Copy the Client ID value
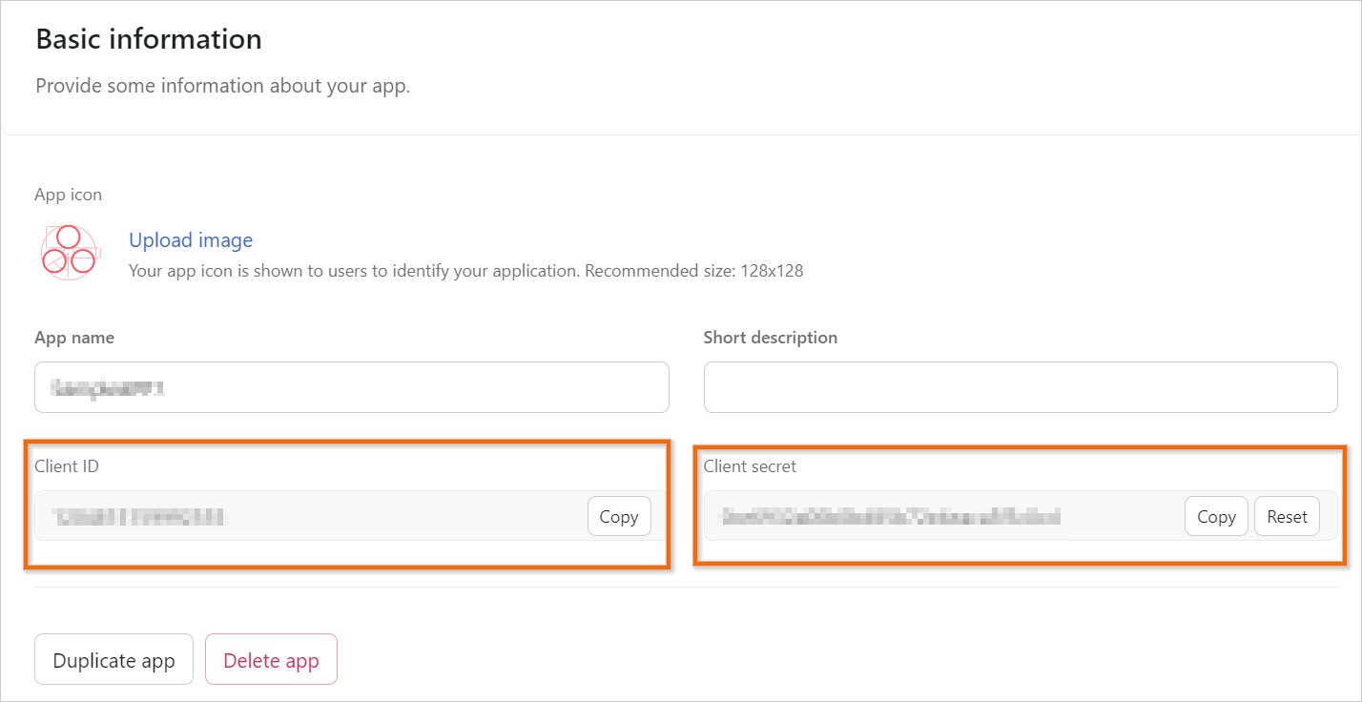1362x702 pixels. pos(619,516)
